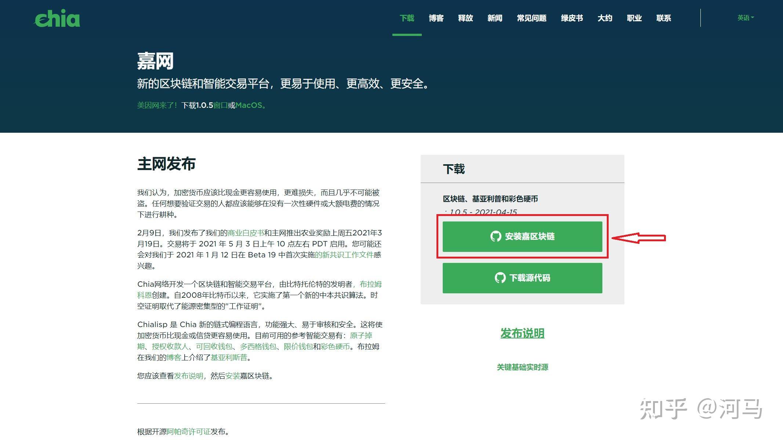Click the 职业 nav item
This screenshot has width=783, height=440.
[x=634, y=18]
